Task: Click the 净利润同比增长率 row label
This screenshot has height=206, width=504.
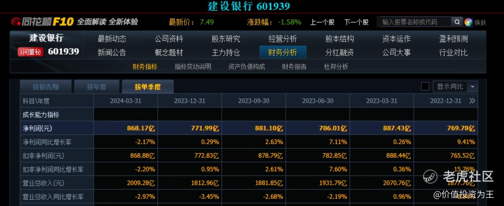Action: [47, 142]
